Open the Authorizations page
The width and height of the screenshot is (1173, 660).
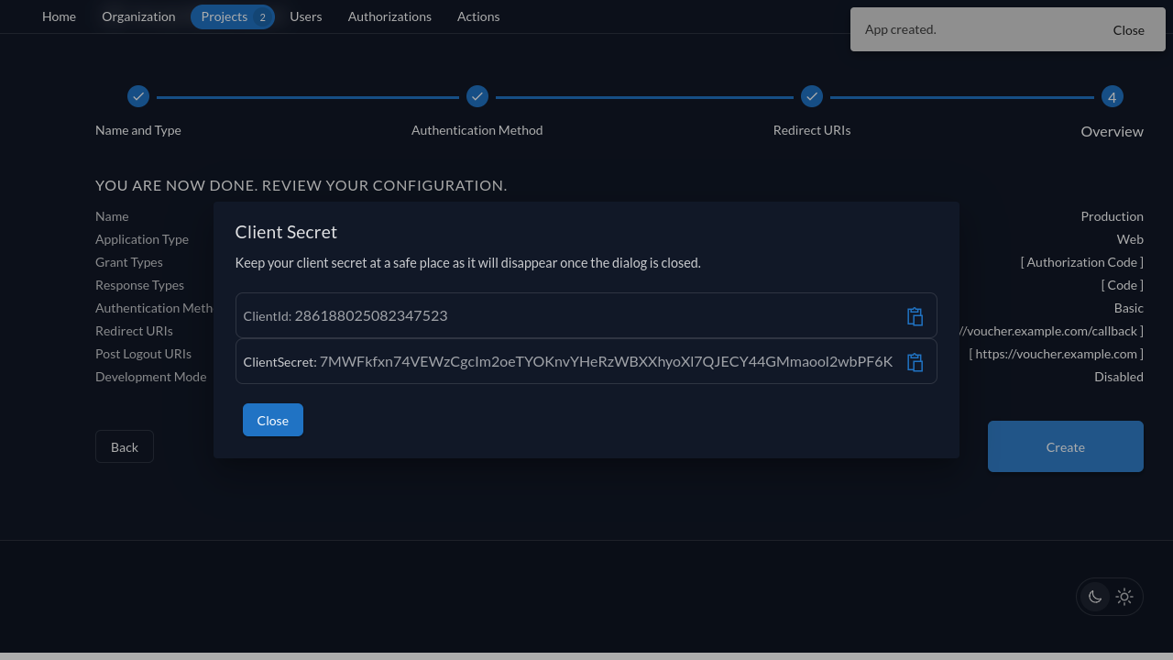(x=389, y=16)
